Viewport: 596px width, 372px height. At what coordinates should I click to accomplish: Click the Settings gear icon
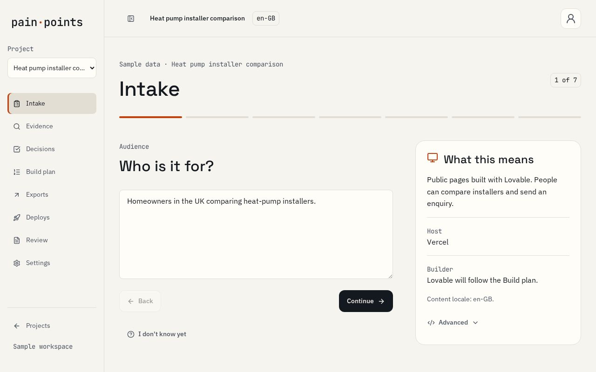point(17,263)
